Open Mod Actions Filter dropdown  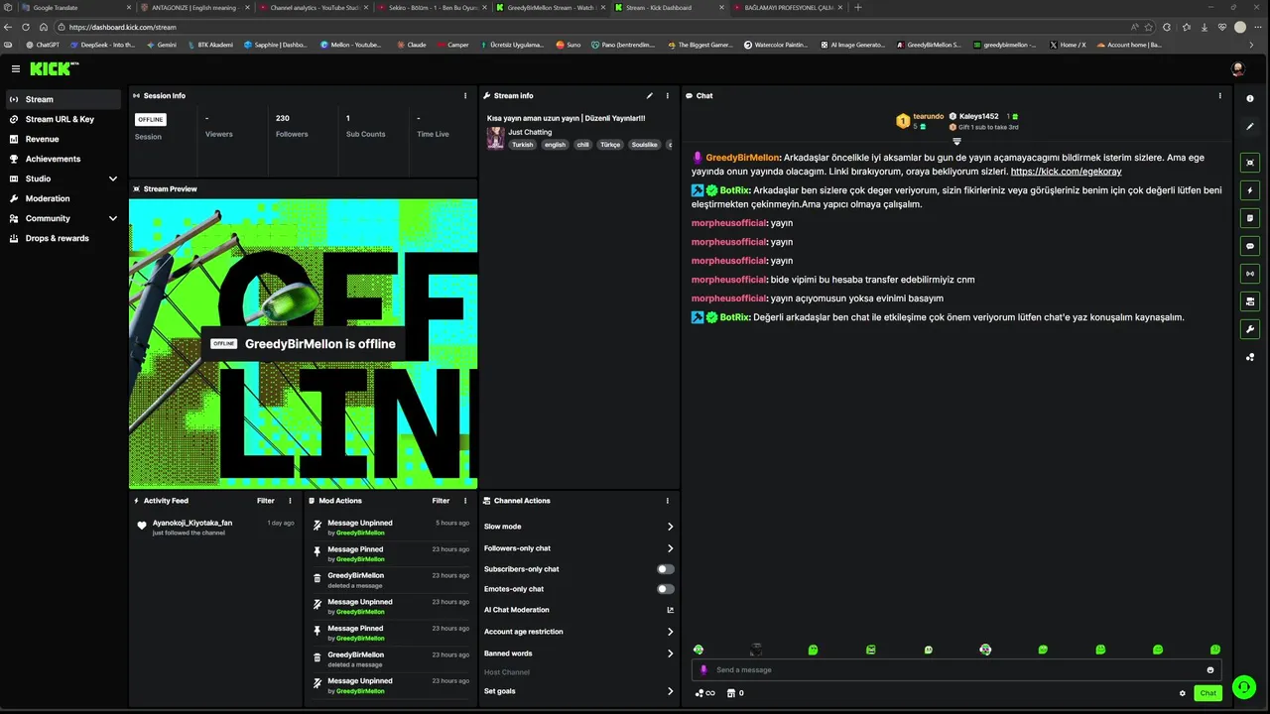click(x=441, y=501)
